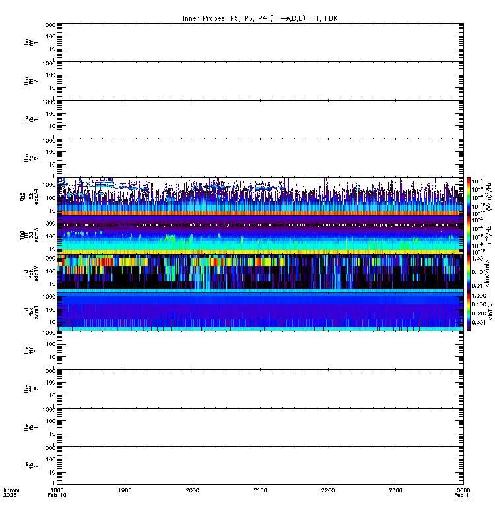Image resolution: width=495 pixels, height=528 pixels.
Task: Click the (V/m)^2/Hz color bar
Action: [469, 197]
